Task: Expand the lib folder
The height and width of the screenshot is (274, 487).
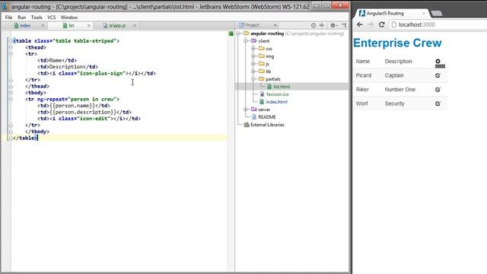Action: 253,72
